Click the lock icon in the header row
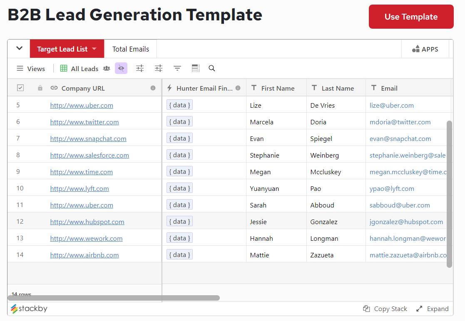The width and height of the screenshot is (465, 321). (40, 88)
